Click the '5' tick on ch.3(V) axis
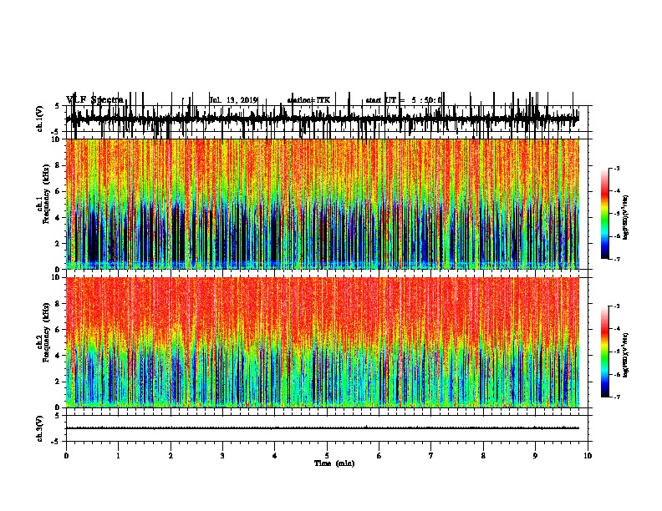The height and width of the screenshot is (511, 662). point(57,416)
